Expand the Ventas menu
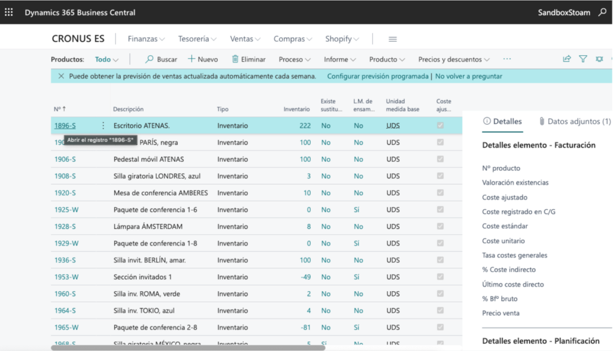Image resolution: width=613 pixels, height=351 pixels. (x=245, y=39)
